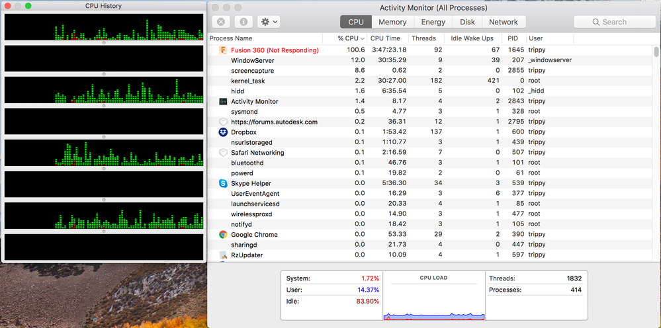Sort by PID column header
Image resolution: width=661 pixels, height=328 pixels.
pos(513,38)
